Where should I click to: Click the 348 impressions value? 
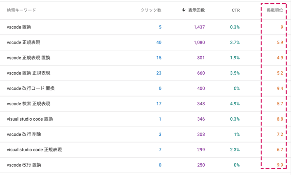(x=201, y=104)
